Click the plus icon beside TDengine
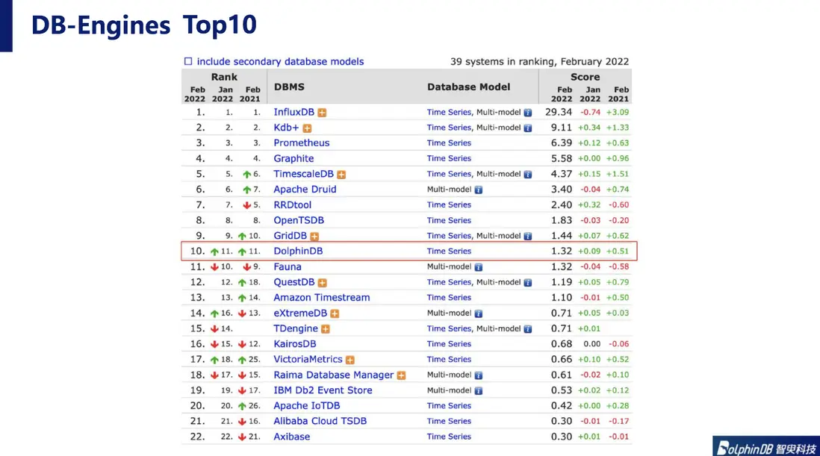The height and width of the screenshot is (456, 820). tap(326, 329)
